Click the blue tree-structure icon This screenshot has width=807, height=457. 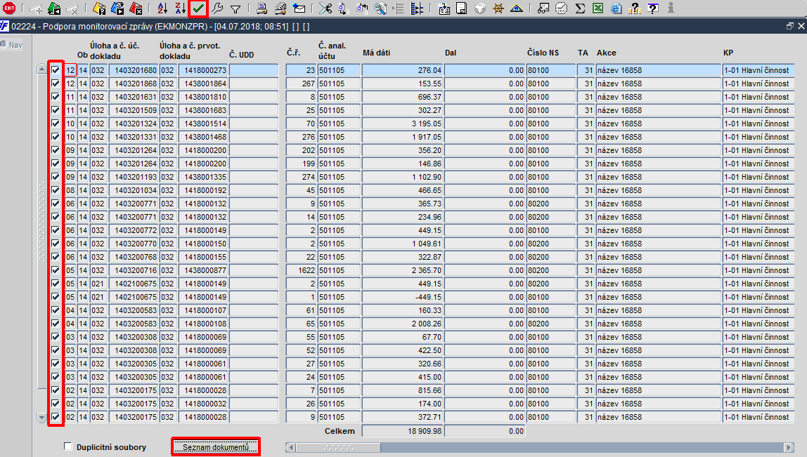pos(417,8)
